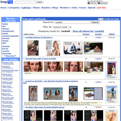Click gender icon under alphacuck111 avatar
121x121 pixels.
click(108, 75)
